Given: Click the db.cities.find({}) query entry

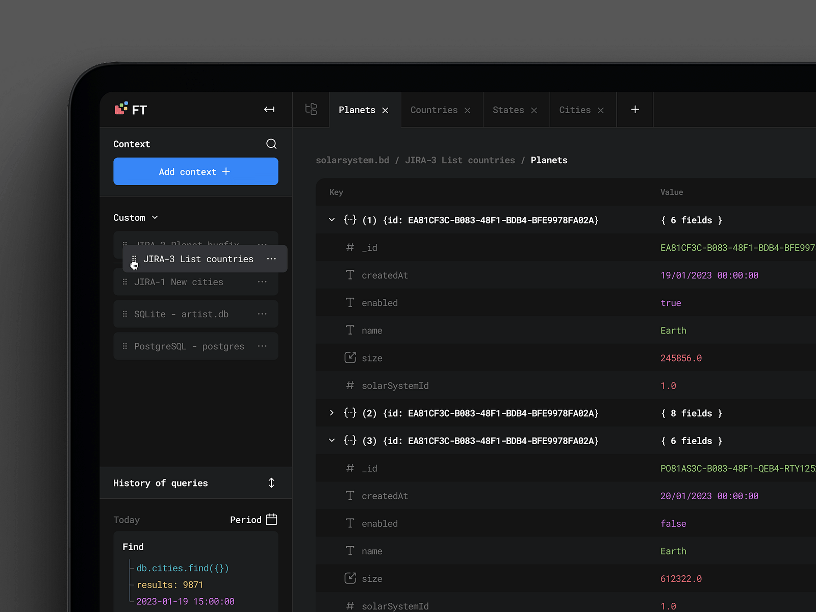Looking at the screenshot, I should tap(182, 568).
